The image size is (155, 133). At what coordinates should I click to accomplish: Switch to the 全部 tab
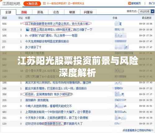[x=8, y=12]
